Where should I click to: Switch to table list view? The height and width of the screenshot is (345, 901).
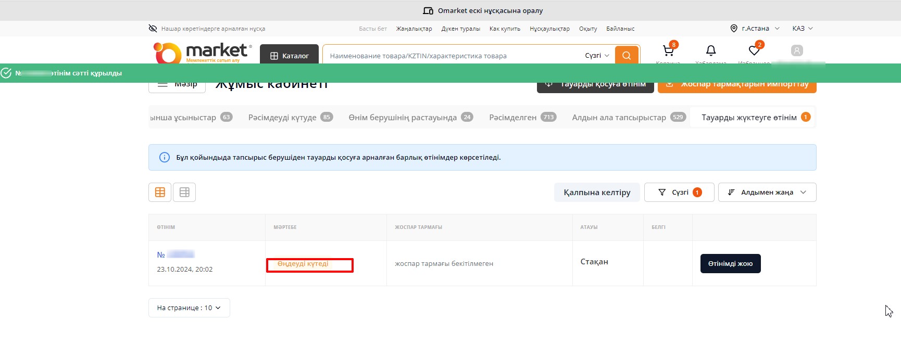point(184,192)
